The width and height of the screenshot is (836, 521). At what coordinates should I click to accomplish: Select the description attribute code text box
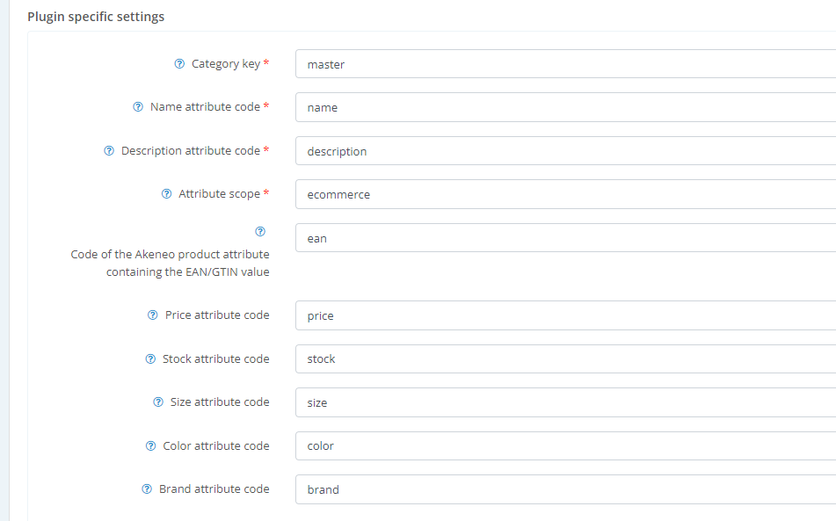coord(566,151)
